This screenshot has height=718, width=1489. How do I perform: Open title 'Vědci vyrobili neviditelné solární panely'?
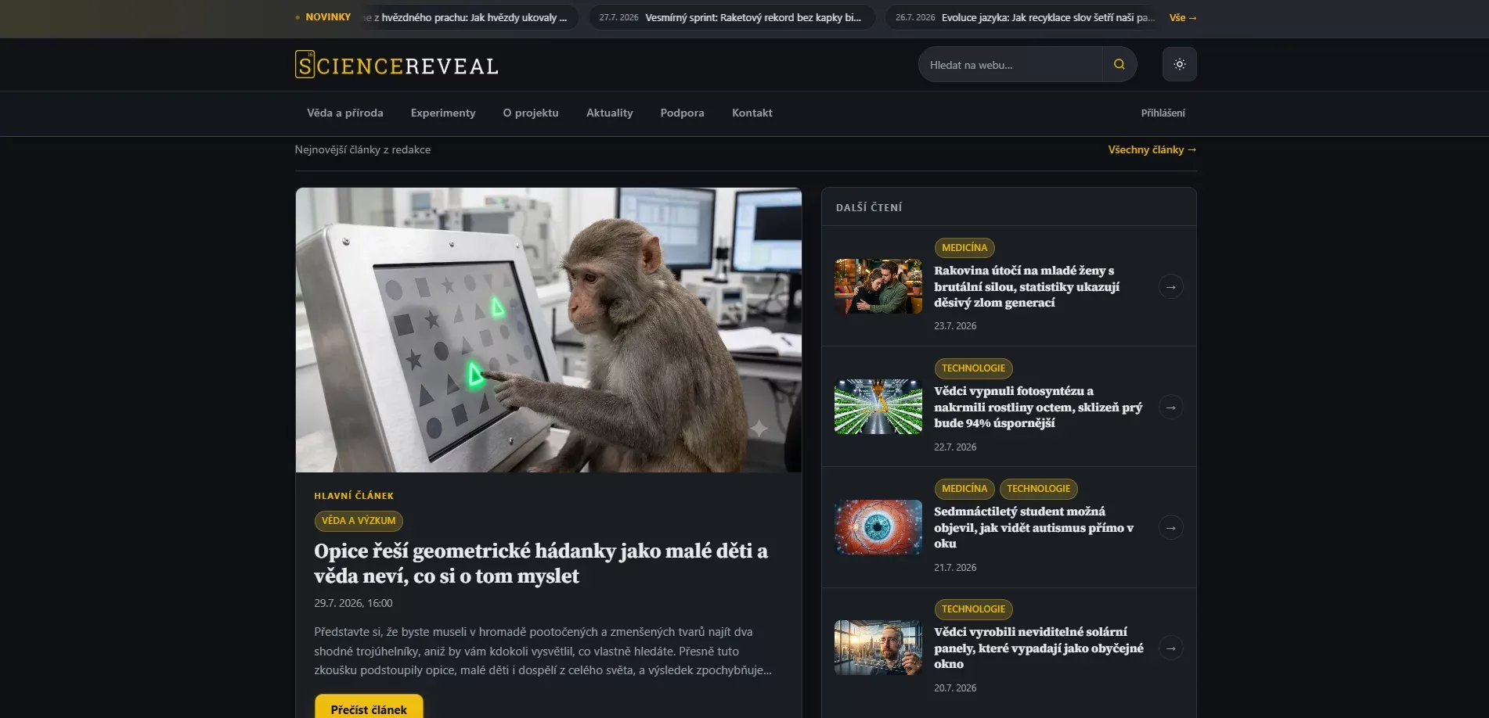(x=1038, y=648)
